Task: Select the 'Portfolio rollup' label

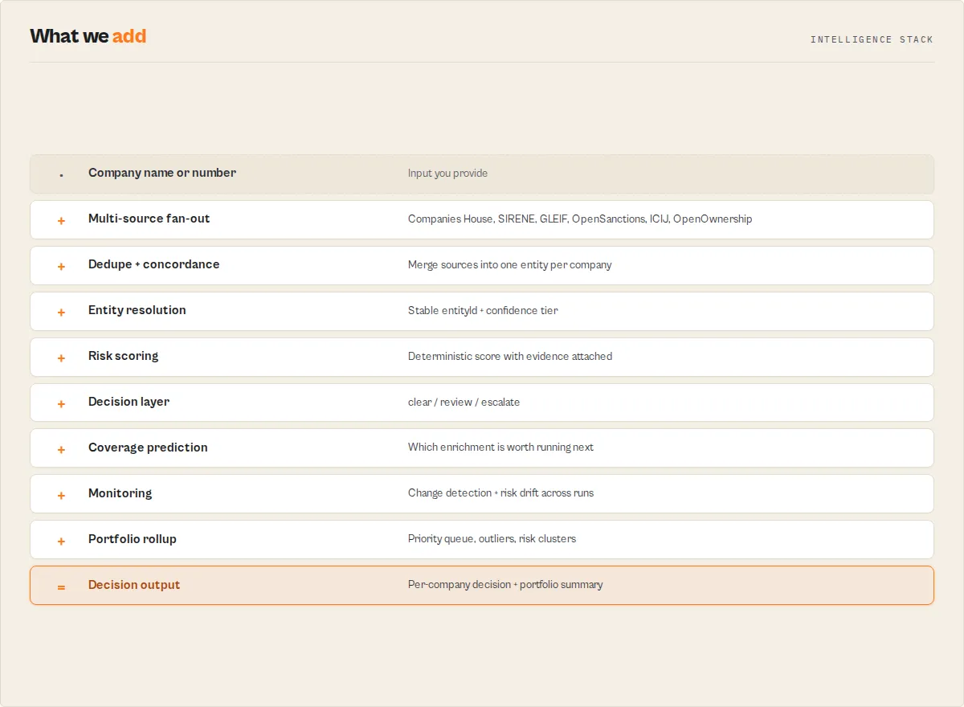Action: coord(133,539)
